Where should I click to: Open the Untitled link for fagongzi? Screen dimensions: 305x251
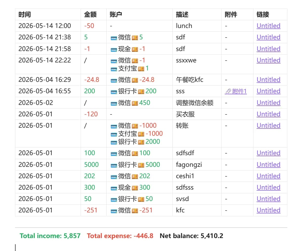268,165
